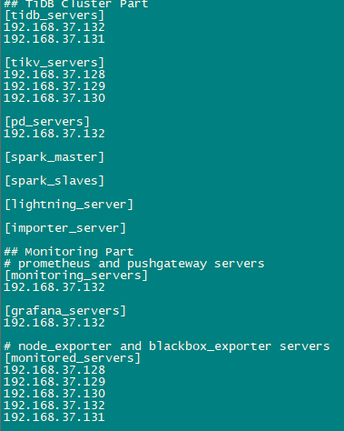Click the [importer_server] section header
Screen dimensions: 344x431
(x=65, y=228)
